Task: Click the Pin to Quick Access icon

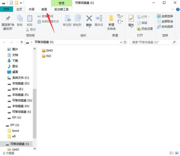Action: click(x=8, y=19)
